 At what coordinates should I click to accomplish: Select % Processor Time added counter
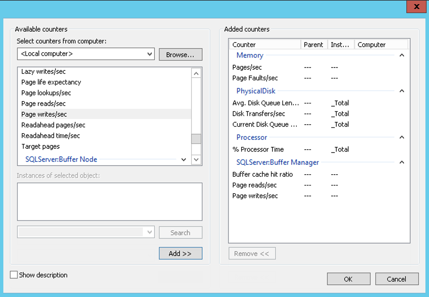pos(258,149)
